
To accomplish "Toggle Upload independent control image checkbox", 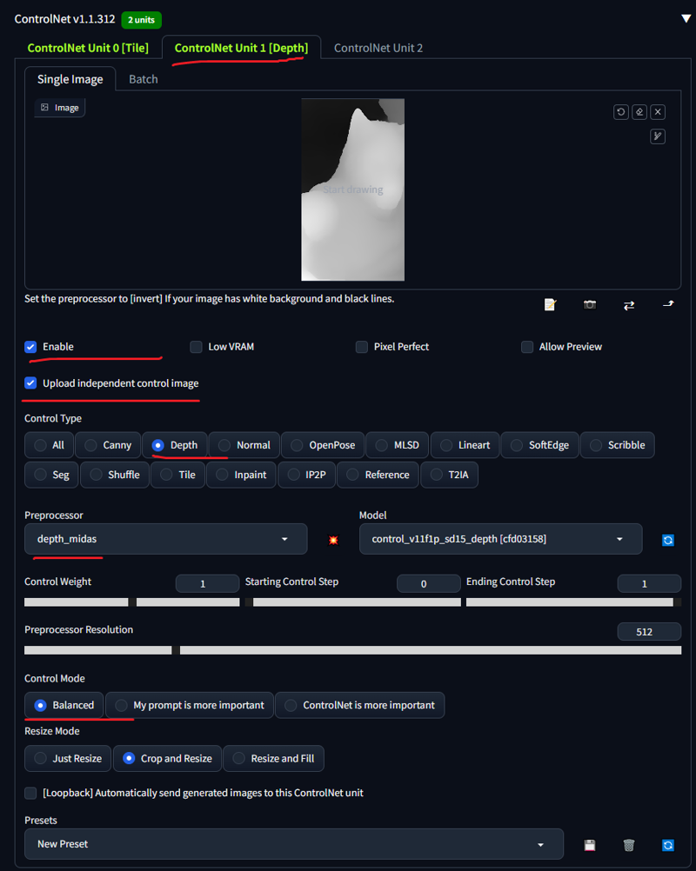I will pyautogui.click(x=30, y=383).
